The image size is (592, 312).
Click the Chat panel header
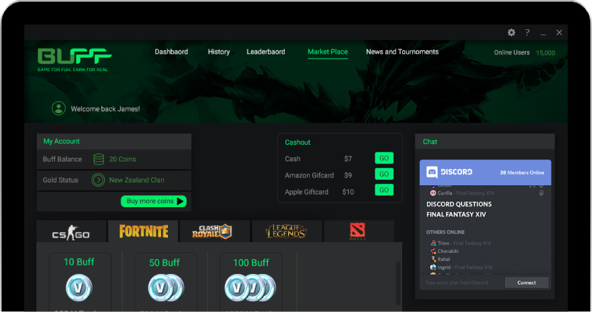point(485,142)
